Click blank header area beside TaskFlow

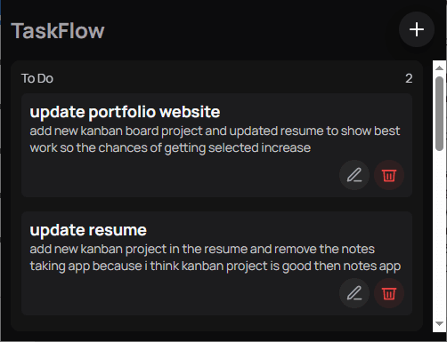point(249,31)
